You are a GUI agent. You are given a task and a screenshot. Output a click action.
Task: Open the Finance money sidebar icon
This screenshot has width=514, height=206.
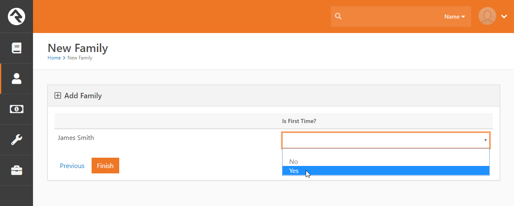pyautogui.click(x=17, y=109)
